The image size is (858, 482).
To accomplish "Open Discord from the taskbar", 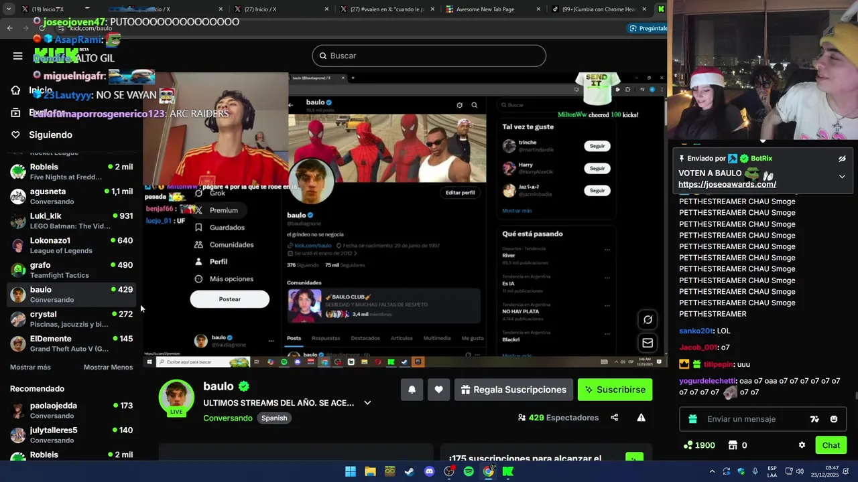I will (x=430, y=471).
